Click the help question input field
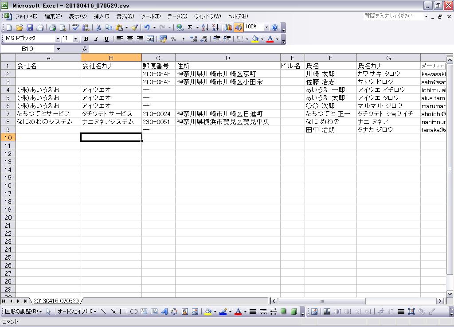 (x=393, y=16)
